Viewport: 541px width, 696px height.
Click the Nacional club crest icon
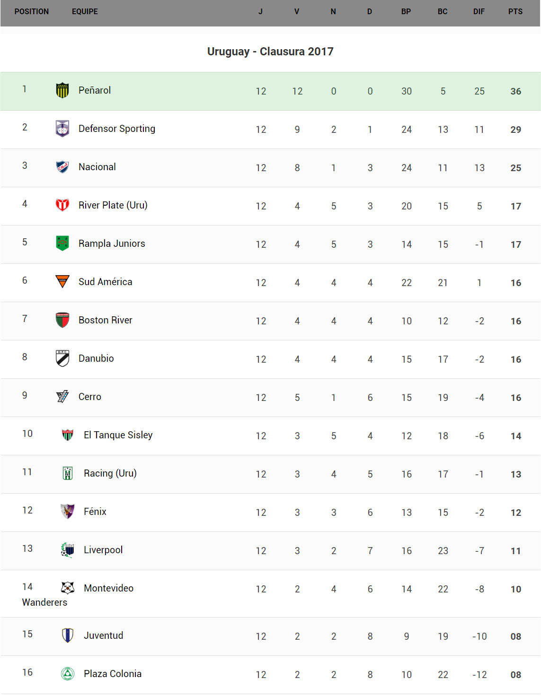(62, 167)
